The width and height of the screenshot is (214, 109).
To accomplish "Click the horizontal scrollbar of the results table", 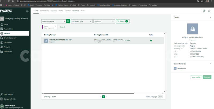I will tap(89, 93).
